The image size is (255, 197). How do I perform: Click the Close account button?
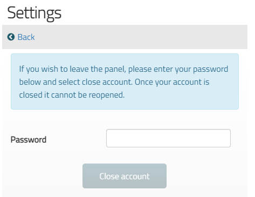(x=125, y=176)
